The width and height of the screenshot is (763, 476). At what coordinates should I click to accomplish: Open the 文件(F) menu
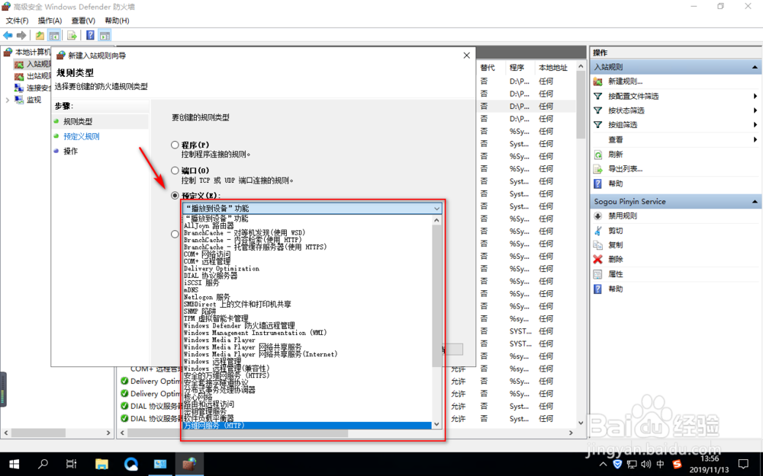(17, 21)
